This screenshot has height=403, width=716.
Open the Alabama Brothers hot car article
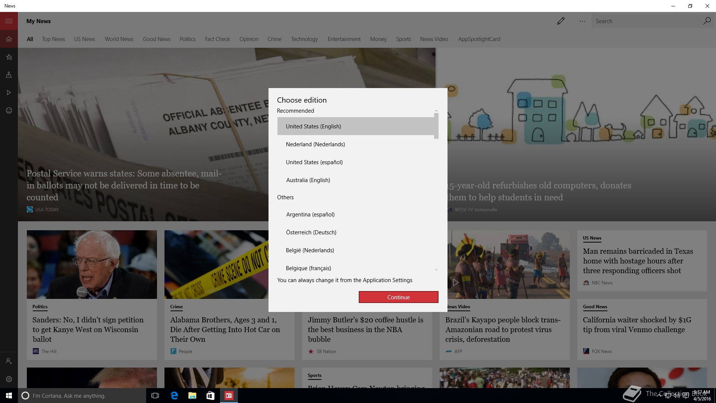tap(225, 329)
